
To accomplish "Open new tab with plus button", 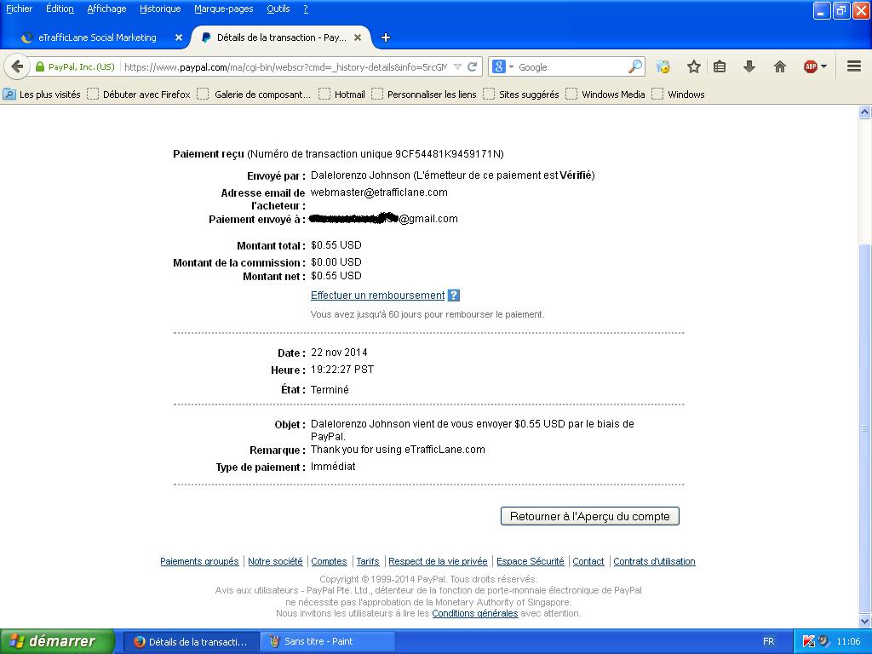I will [386, 37].
